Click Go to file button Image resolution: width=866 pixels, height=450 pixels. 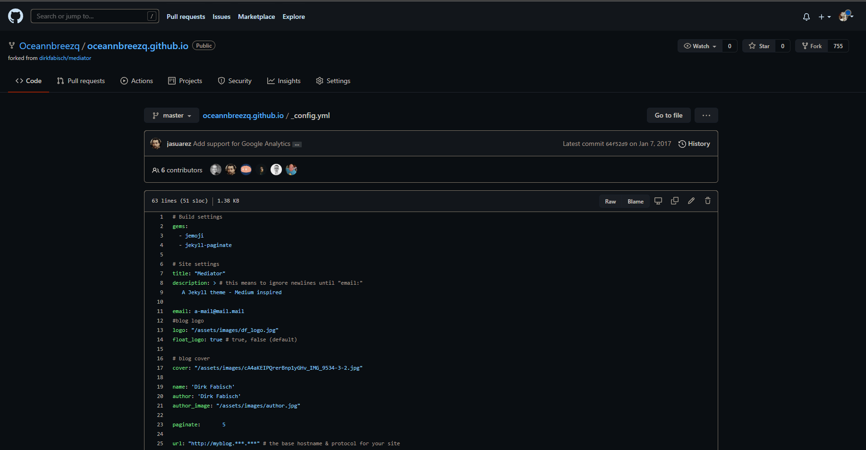click(x=668, y=116)
